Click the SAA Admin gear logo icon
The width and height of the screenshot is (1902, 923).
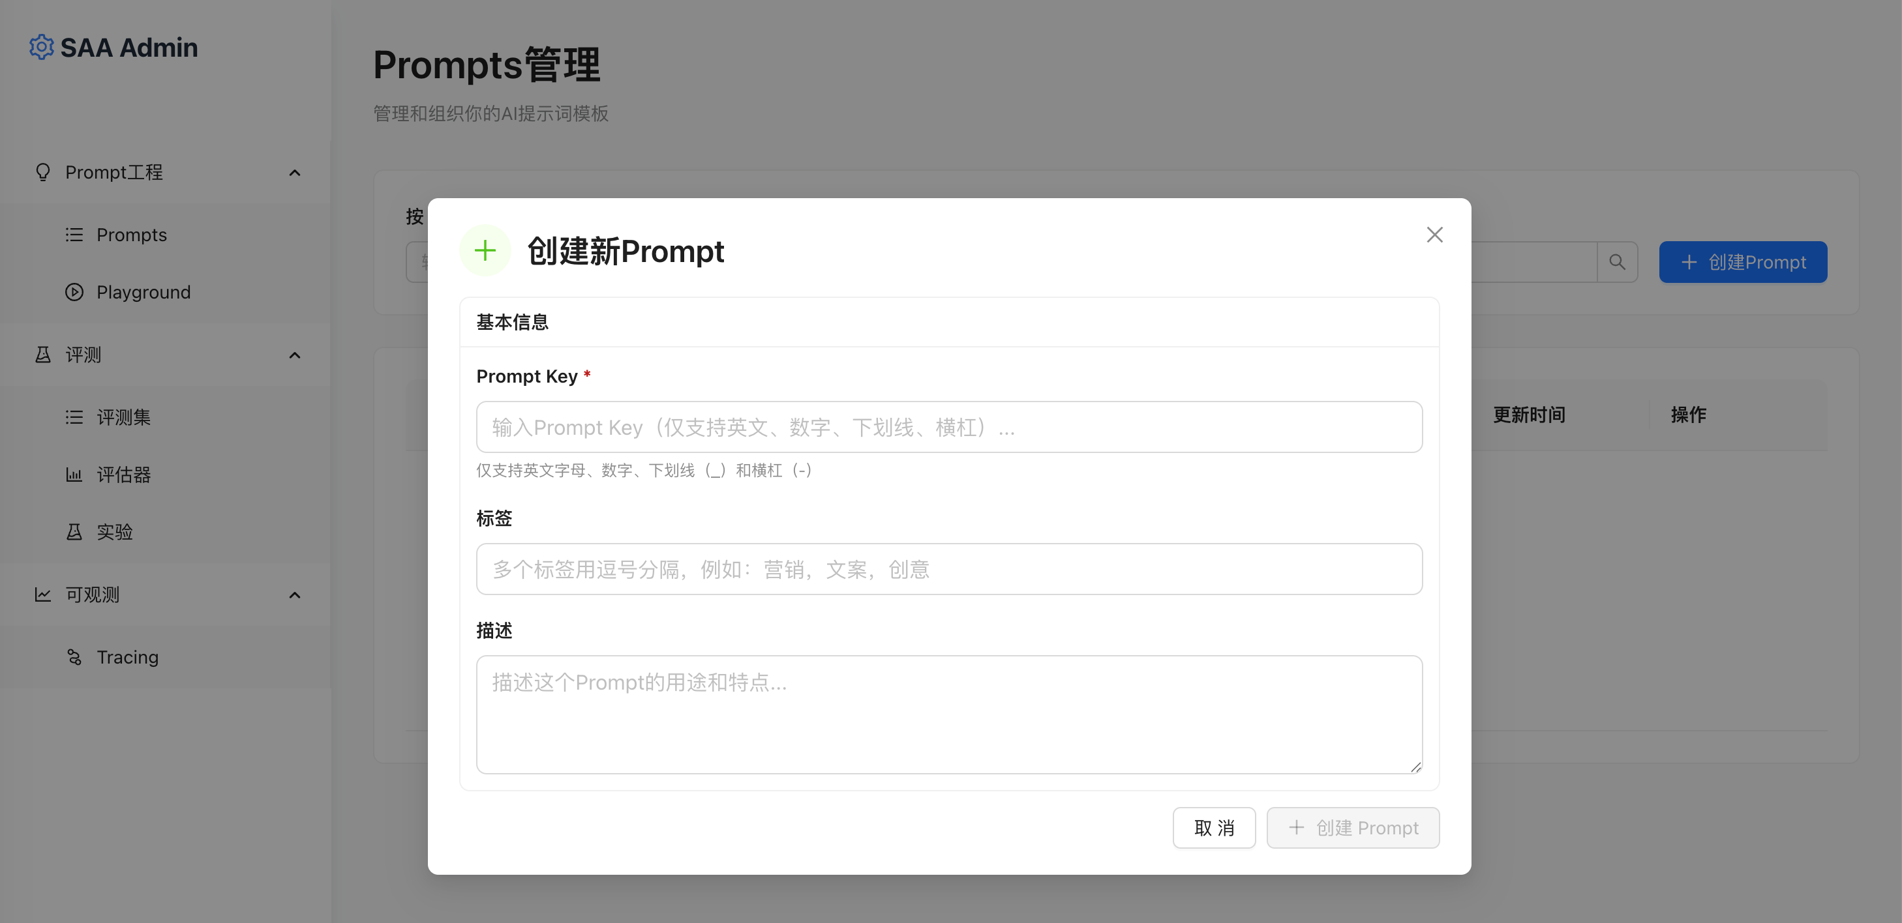tap(41, 47)
